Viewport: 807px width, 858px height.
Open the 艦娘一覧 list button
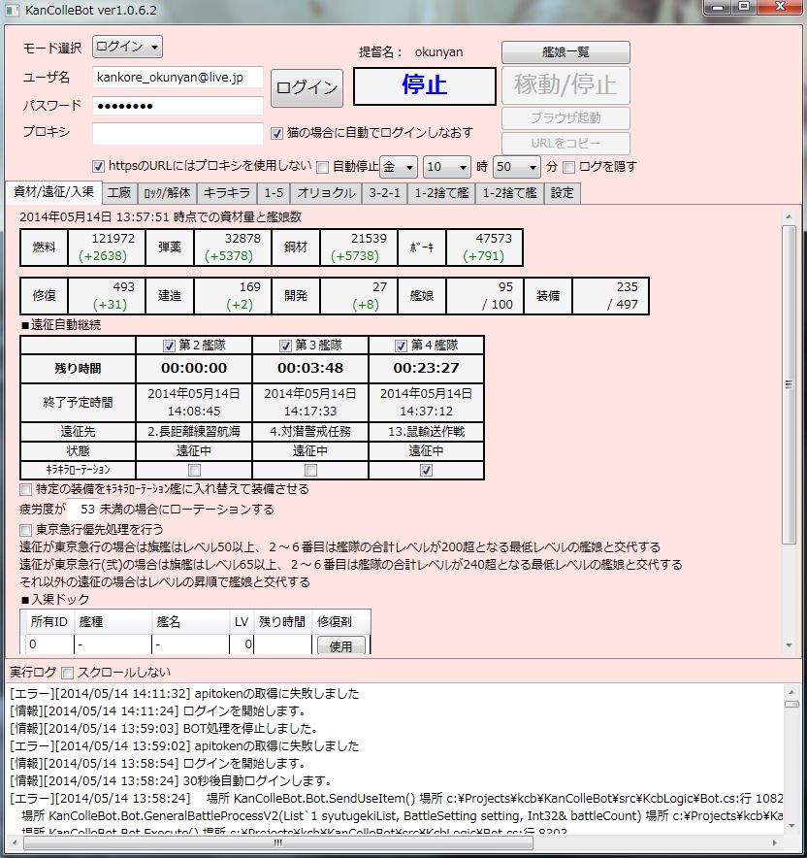565,52
